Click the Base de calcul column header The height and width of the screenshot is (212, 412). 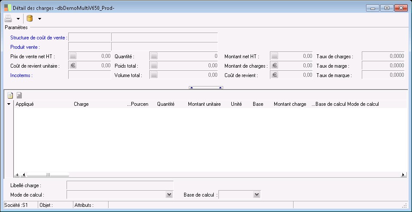click(x=329, y=104)
